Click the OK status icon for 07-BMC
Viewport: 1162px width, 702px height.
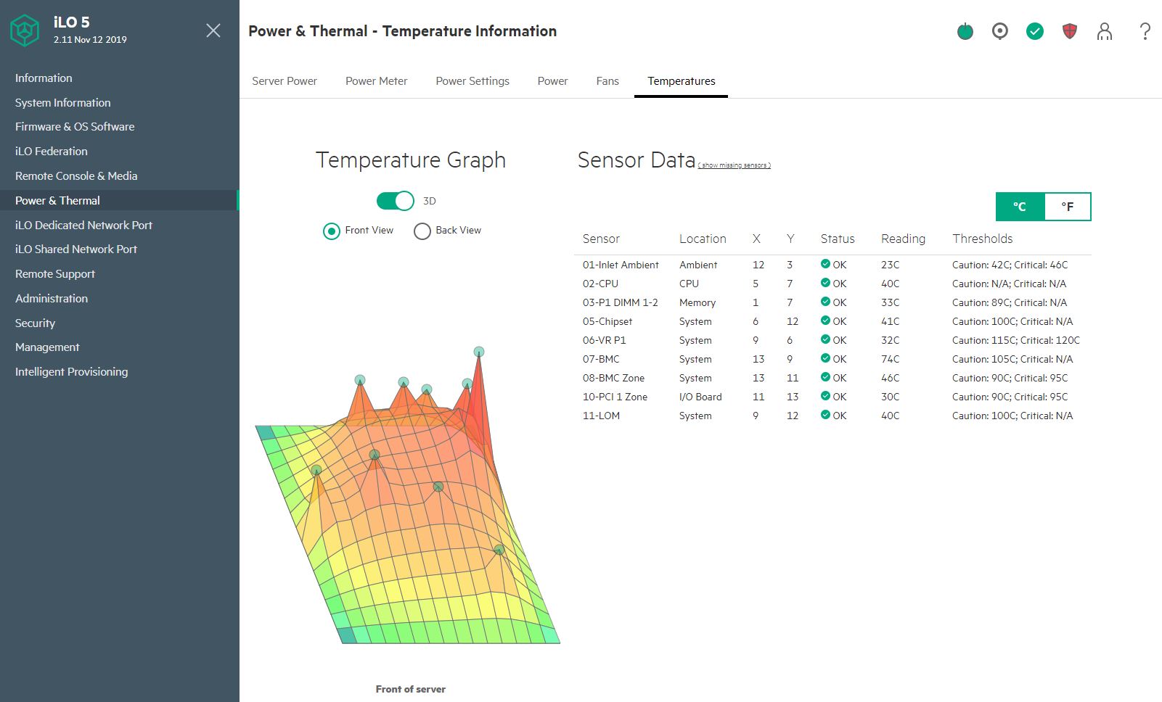825,358
